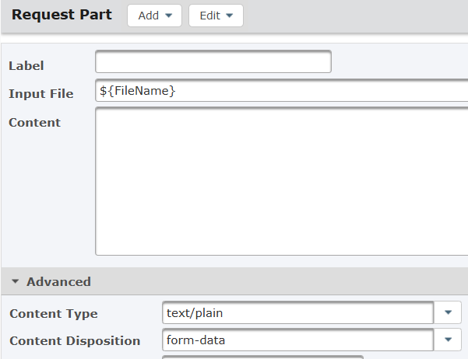
Task: Click the Content Type label
Action: coord(54,314)
